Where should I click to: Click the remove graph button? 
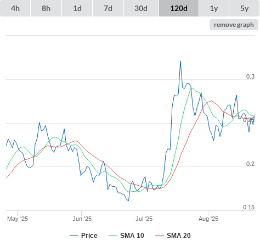[234, 25]
